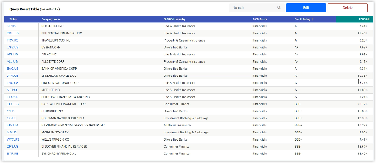Sort by Ticker column header
This screenshot has width=376, height=163.
pos(13,19)
